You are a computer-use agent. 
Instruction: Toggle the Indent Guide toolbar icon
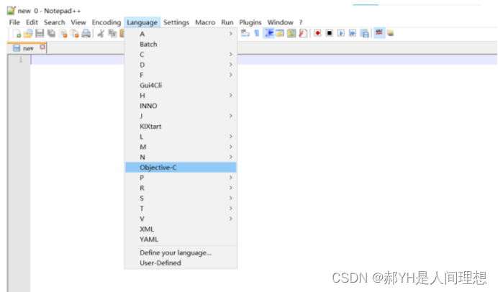click(268, 33)
